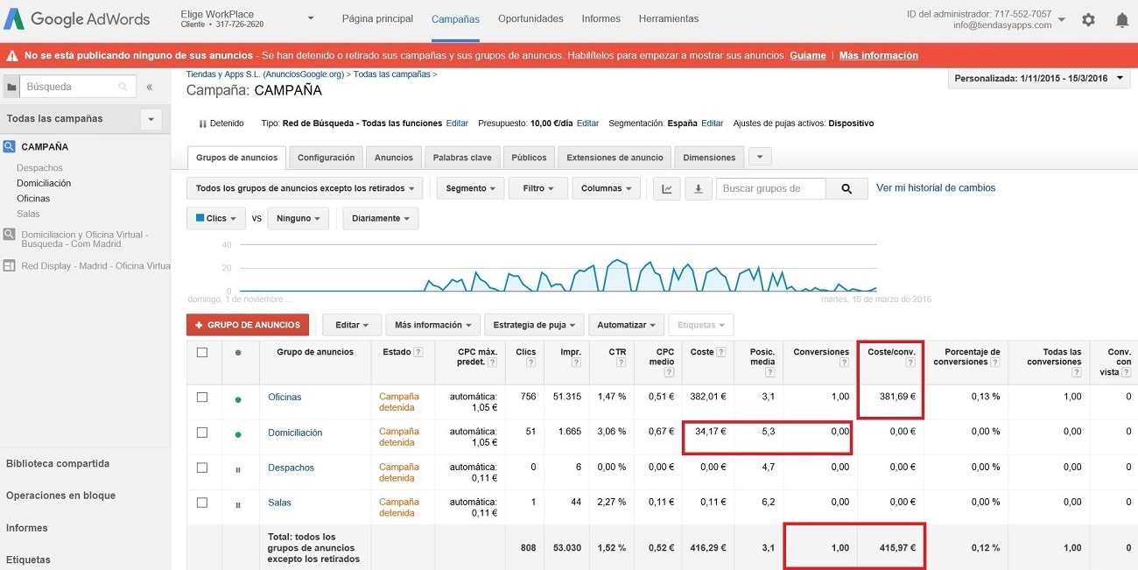1138x570 pixels.
Task: Switch to the Palabras clave tab
Action: [x=462, y=157]
